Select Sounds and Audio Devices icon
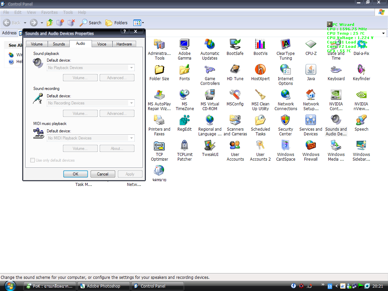The height and width of the screenshot is (291, 388). [x=336, y=125]
